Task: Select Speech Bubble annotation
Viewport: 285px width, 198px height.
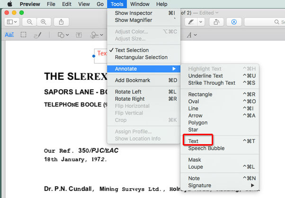Action: coord(220,148)
